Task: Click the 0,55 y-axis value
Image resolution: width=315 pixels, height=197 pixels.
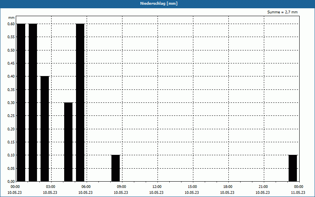Action: (11, 37)
